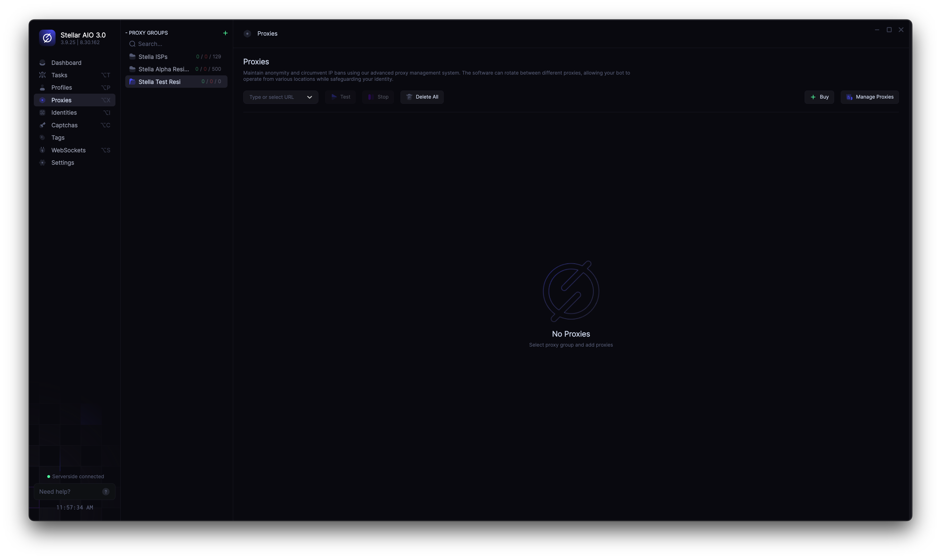Image resolution: width=941 pixels, height=559 pixels.
Task: Click the Need help question mark icon
Action: [106, 492]
